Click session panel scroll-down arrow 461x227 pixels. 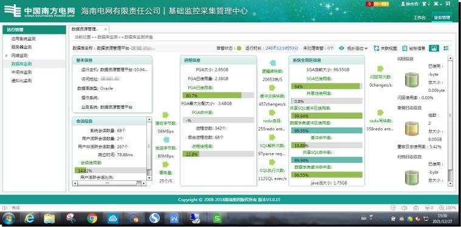149,178
